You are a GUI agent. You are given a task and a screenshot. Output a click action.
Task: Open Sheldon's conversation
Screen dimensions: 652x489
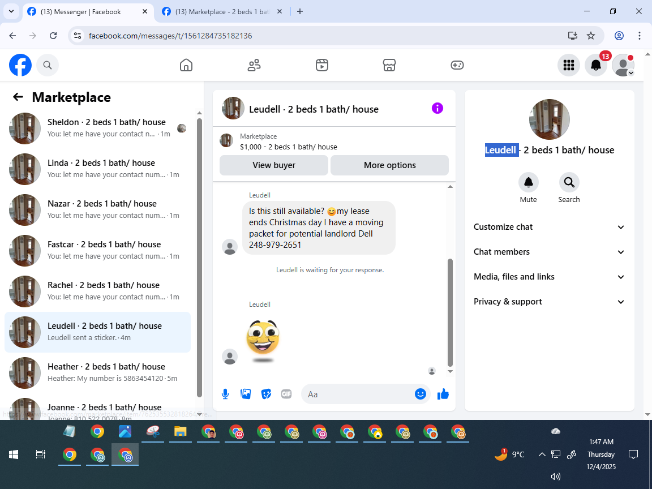click(98, 128)
